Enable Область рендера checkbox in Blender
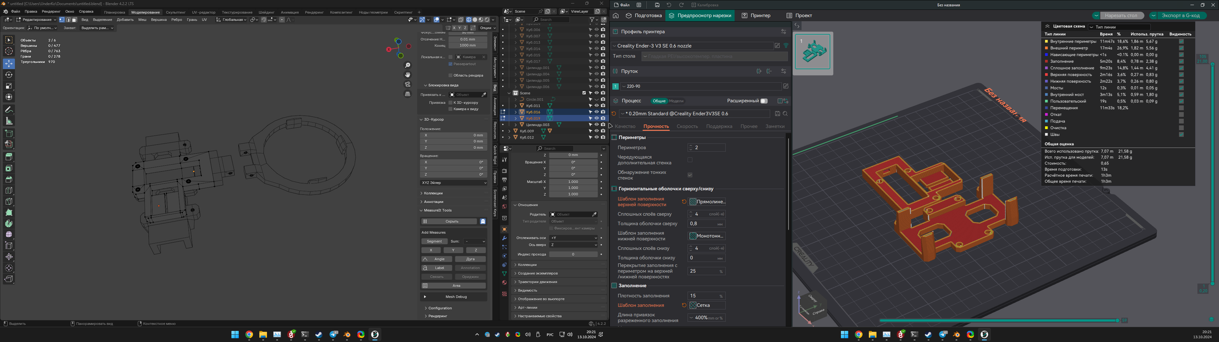This screenshot has height=342, width=1219. click(450, 75)
